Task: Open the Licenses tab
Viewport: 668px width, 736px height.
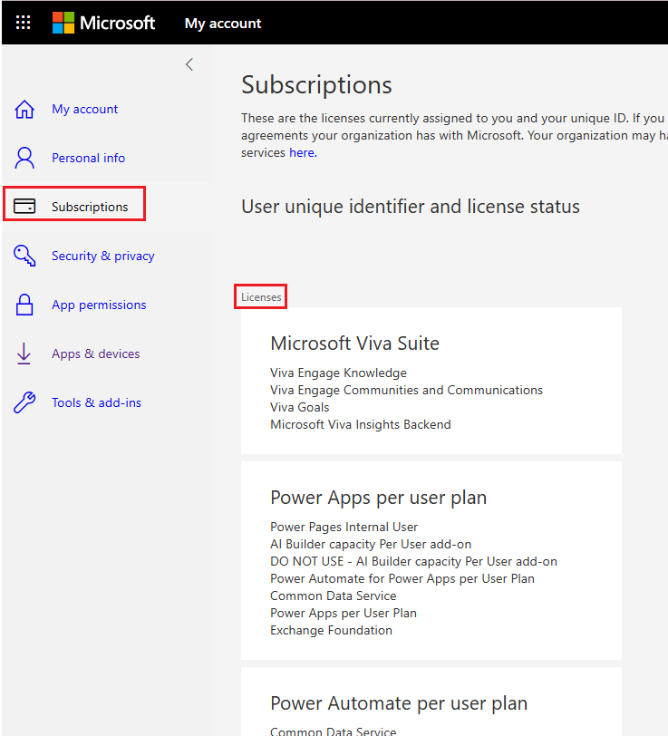Action: pos(260,296)
